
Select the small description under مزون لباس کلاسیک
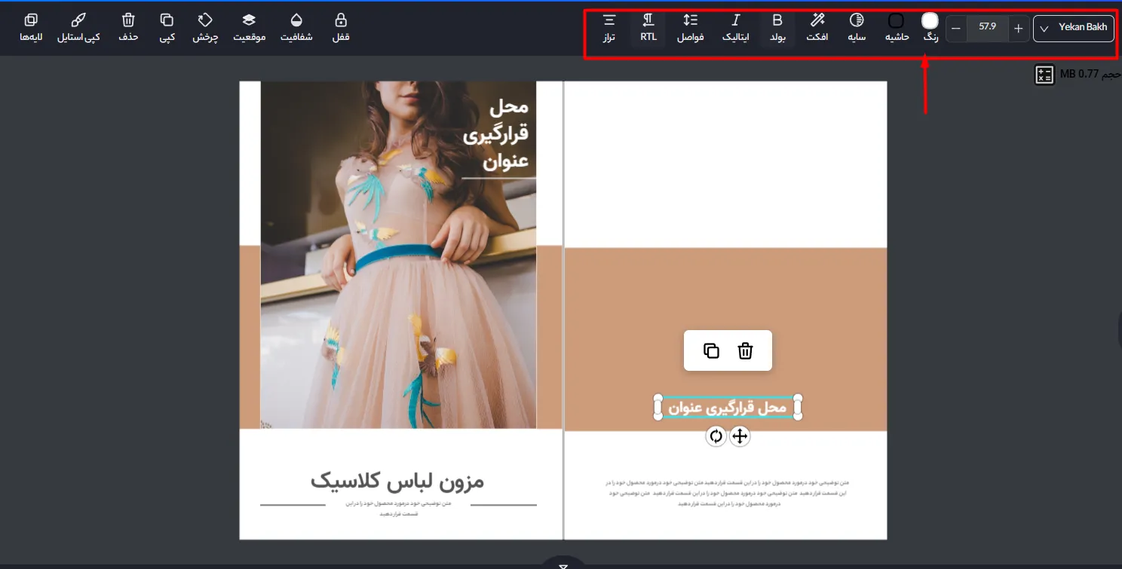tap(400, 508)
